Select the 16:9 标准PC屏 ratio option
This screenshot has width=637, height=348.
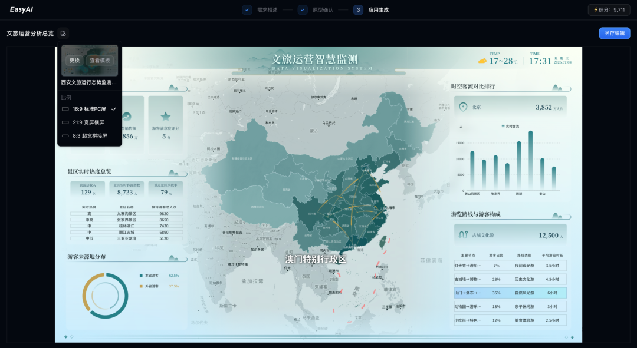[x=90, y=109]
